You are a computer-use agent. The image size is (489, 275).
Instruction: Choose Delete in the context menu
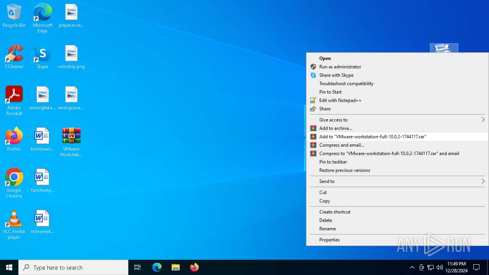point(397,220)
